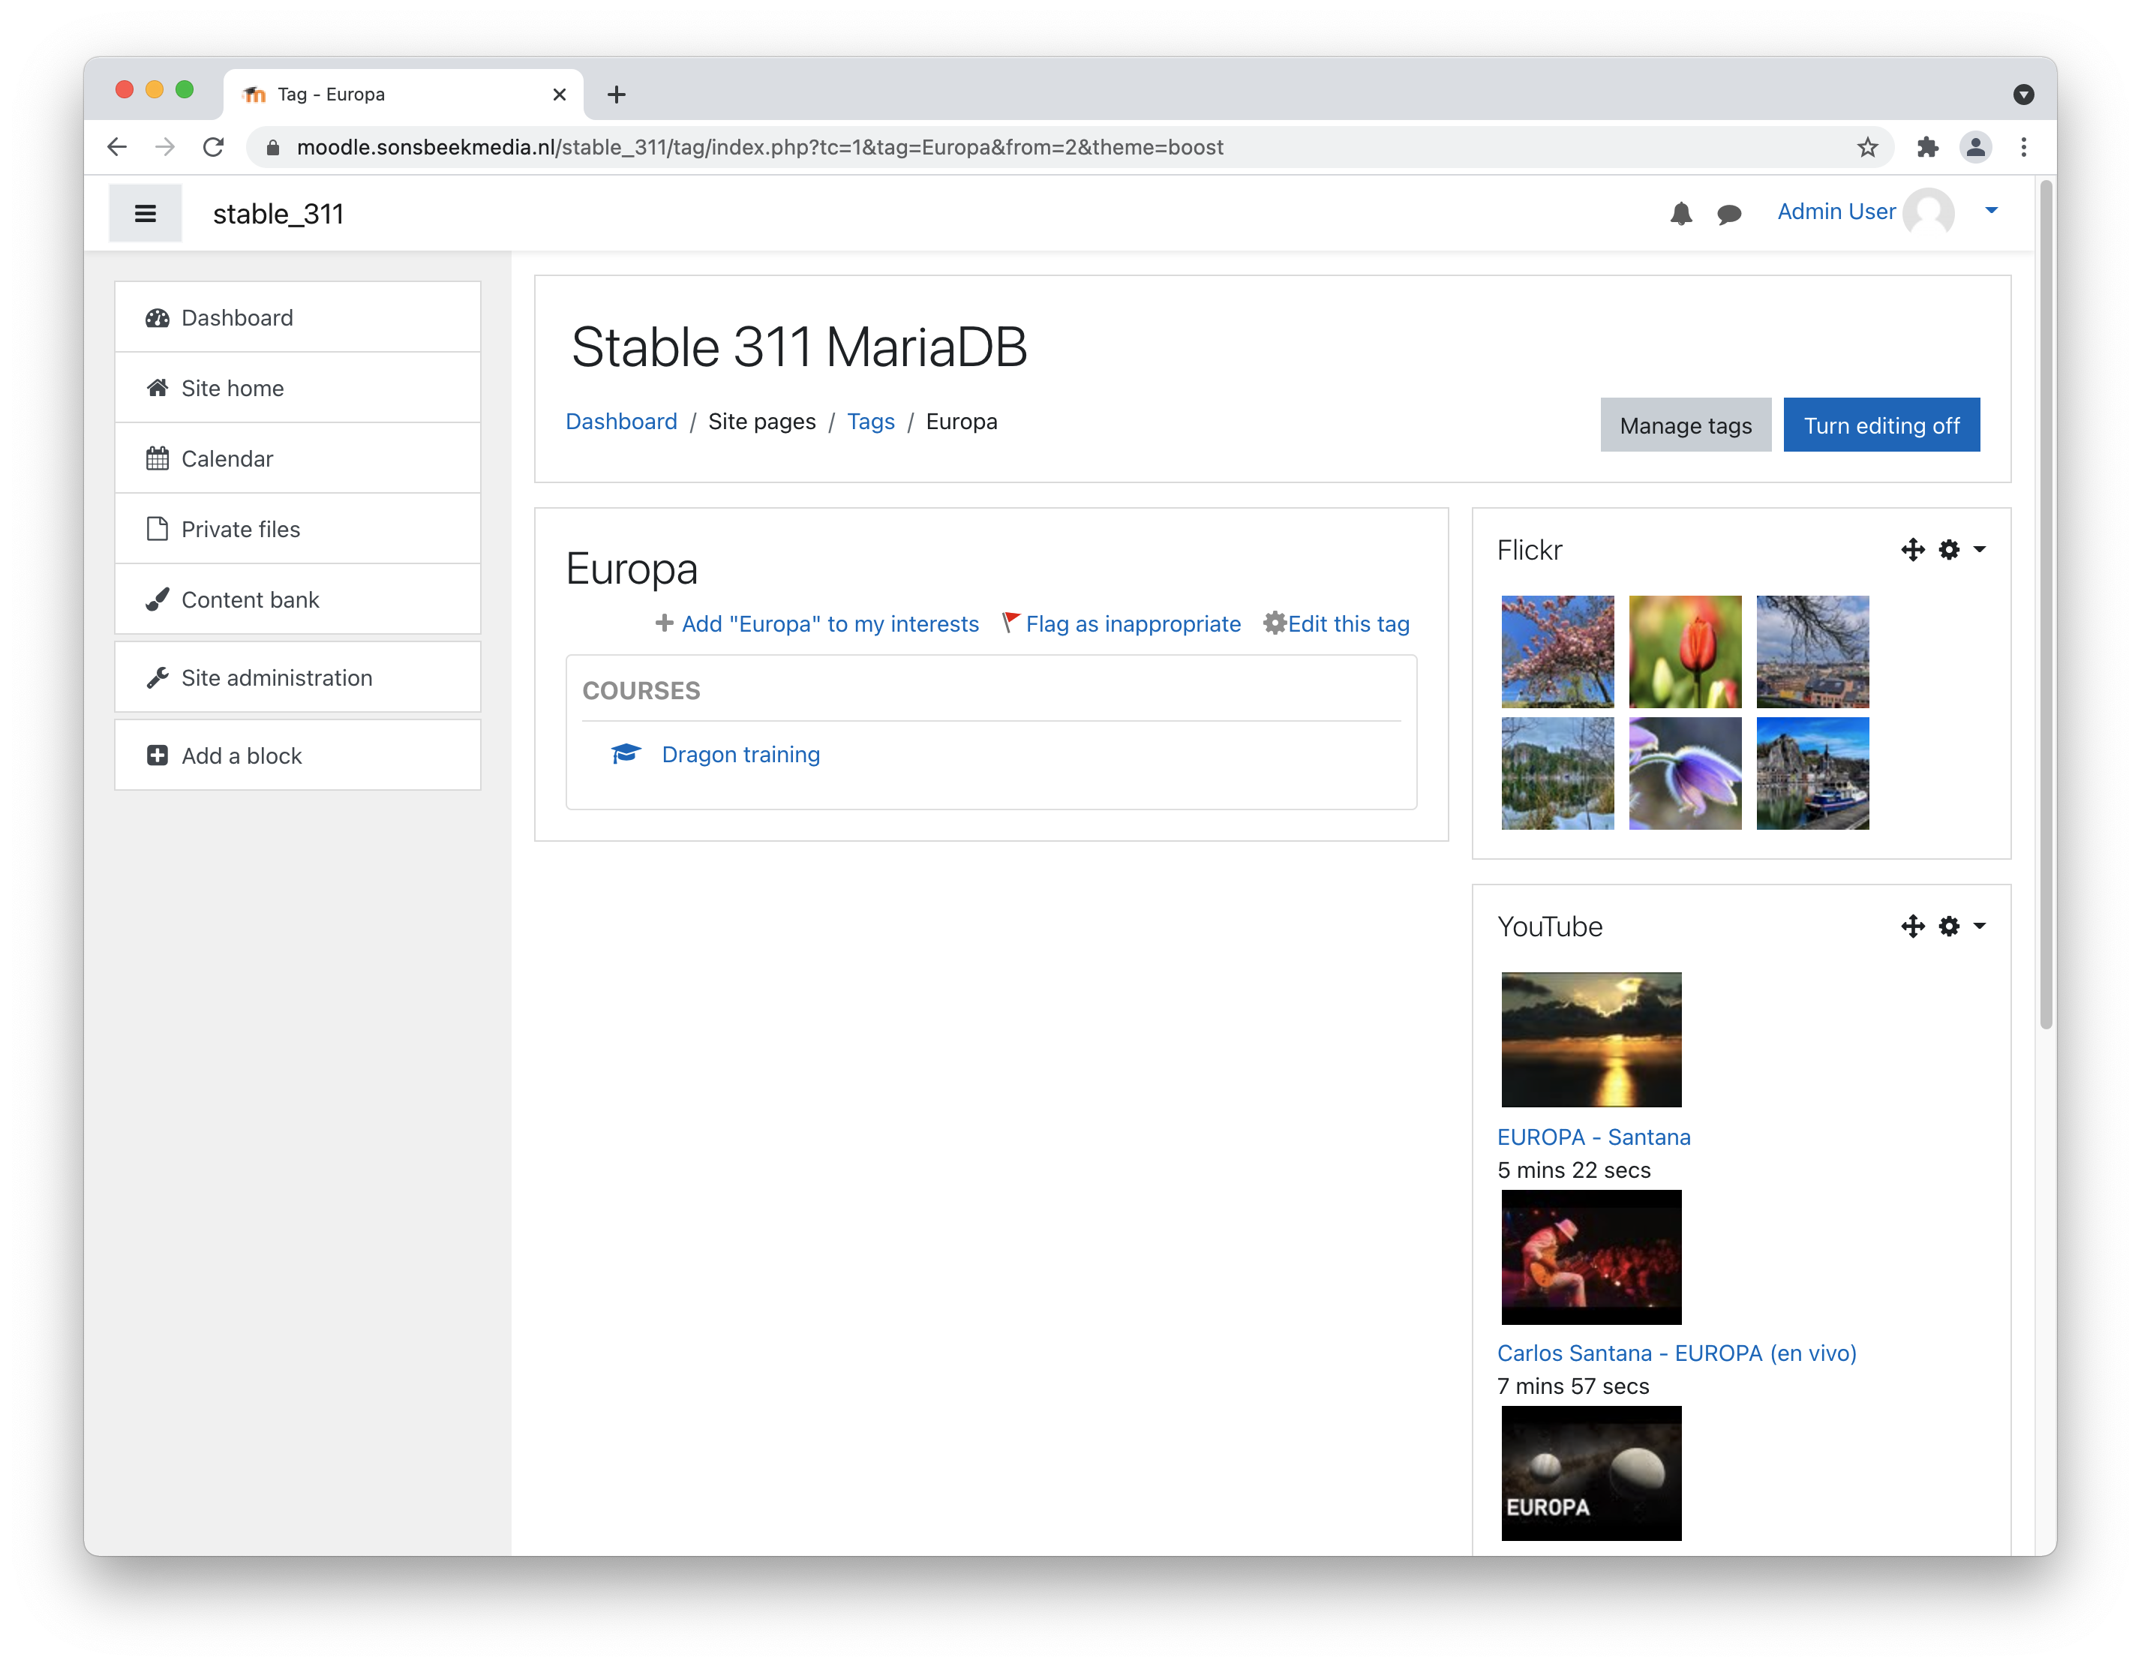
Task: Open the purple flower Flickr thumbnail
Action: click(1685, 773)
